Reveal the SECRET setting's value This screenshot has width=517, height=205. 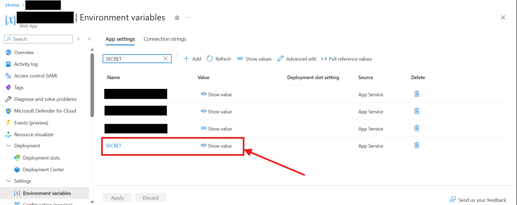tap(216, 146)
